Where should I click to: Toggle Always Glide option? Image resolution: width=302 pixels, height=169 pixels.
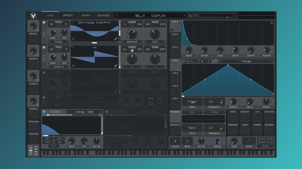[265, 138]
